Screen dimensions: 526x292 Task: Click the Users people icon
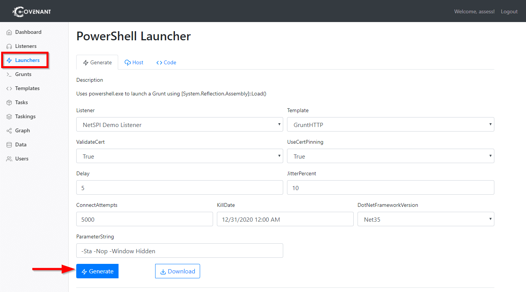pyautogui.click(x=9, y=159)
